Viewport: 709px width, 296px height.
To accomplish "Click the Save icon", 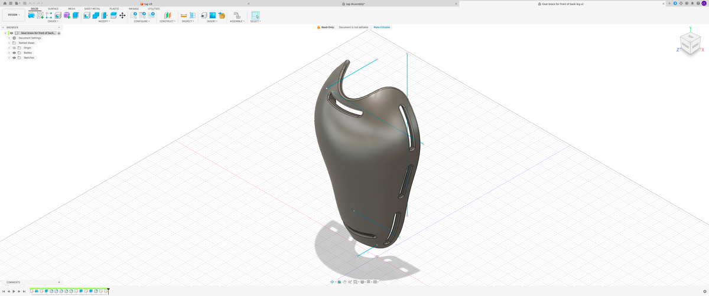I will (x=24, y=4).
